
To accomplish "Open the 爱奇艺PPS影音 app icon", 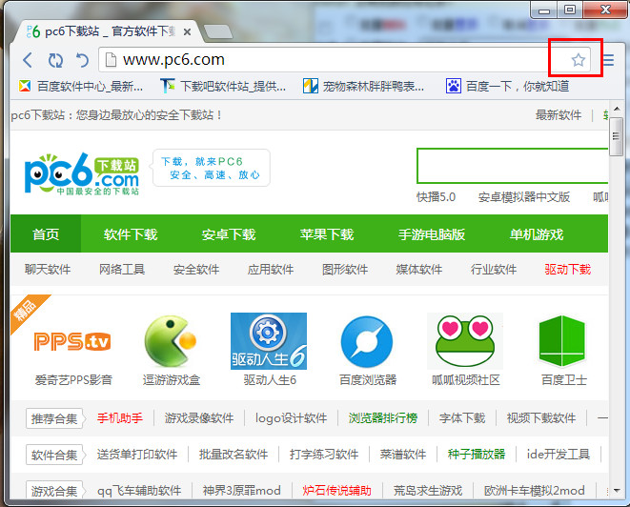I will (72, 341).
